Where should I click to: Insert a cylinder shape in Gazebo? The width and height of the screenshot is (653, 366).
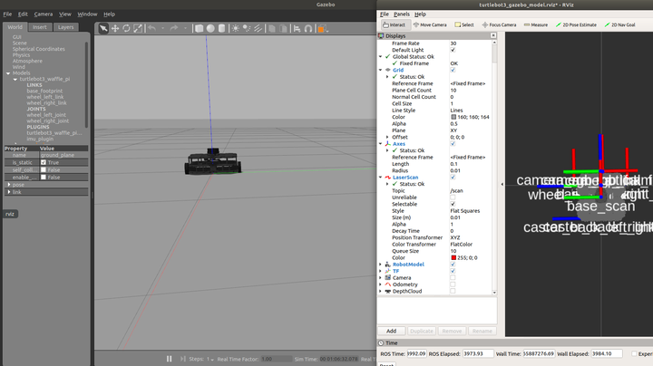point(222,29)
